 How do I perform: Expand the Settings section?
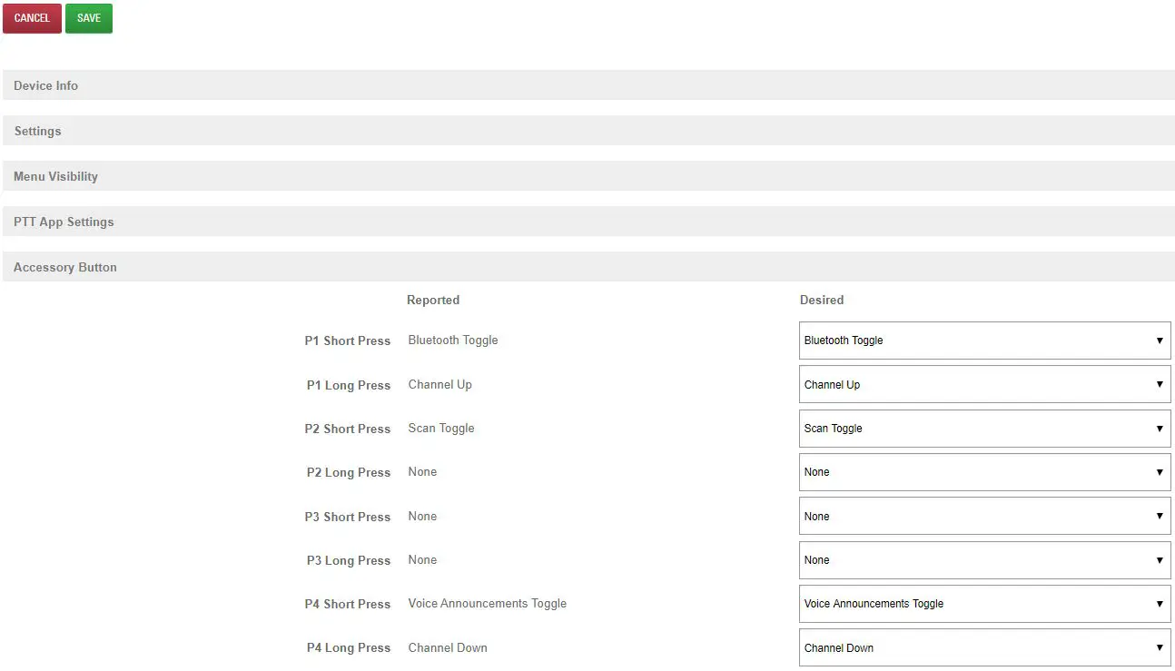click(x=588, y=131)
